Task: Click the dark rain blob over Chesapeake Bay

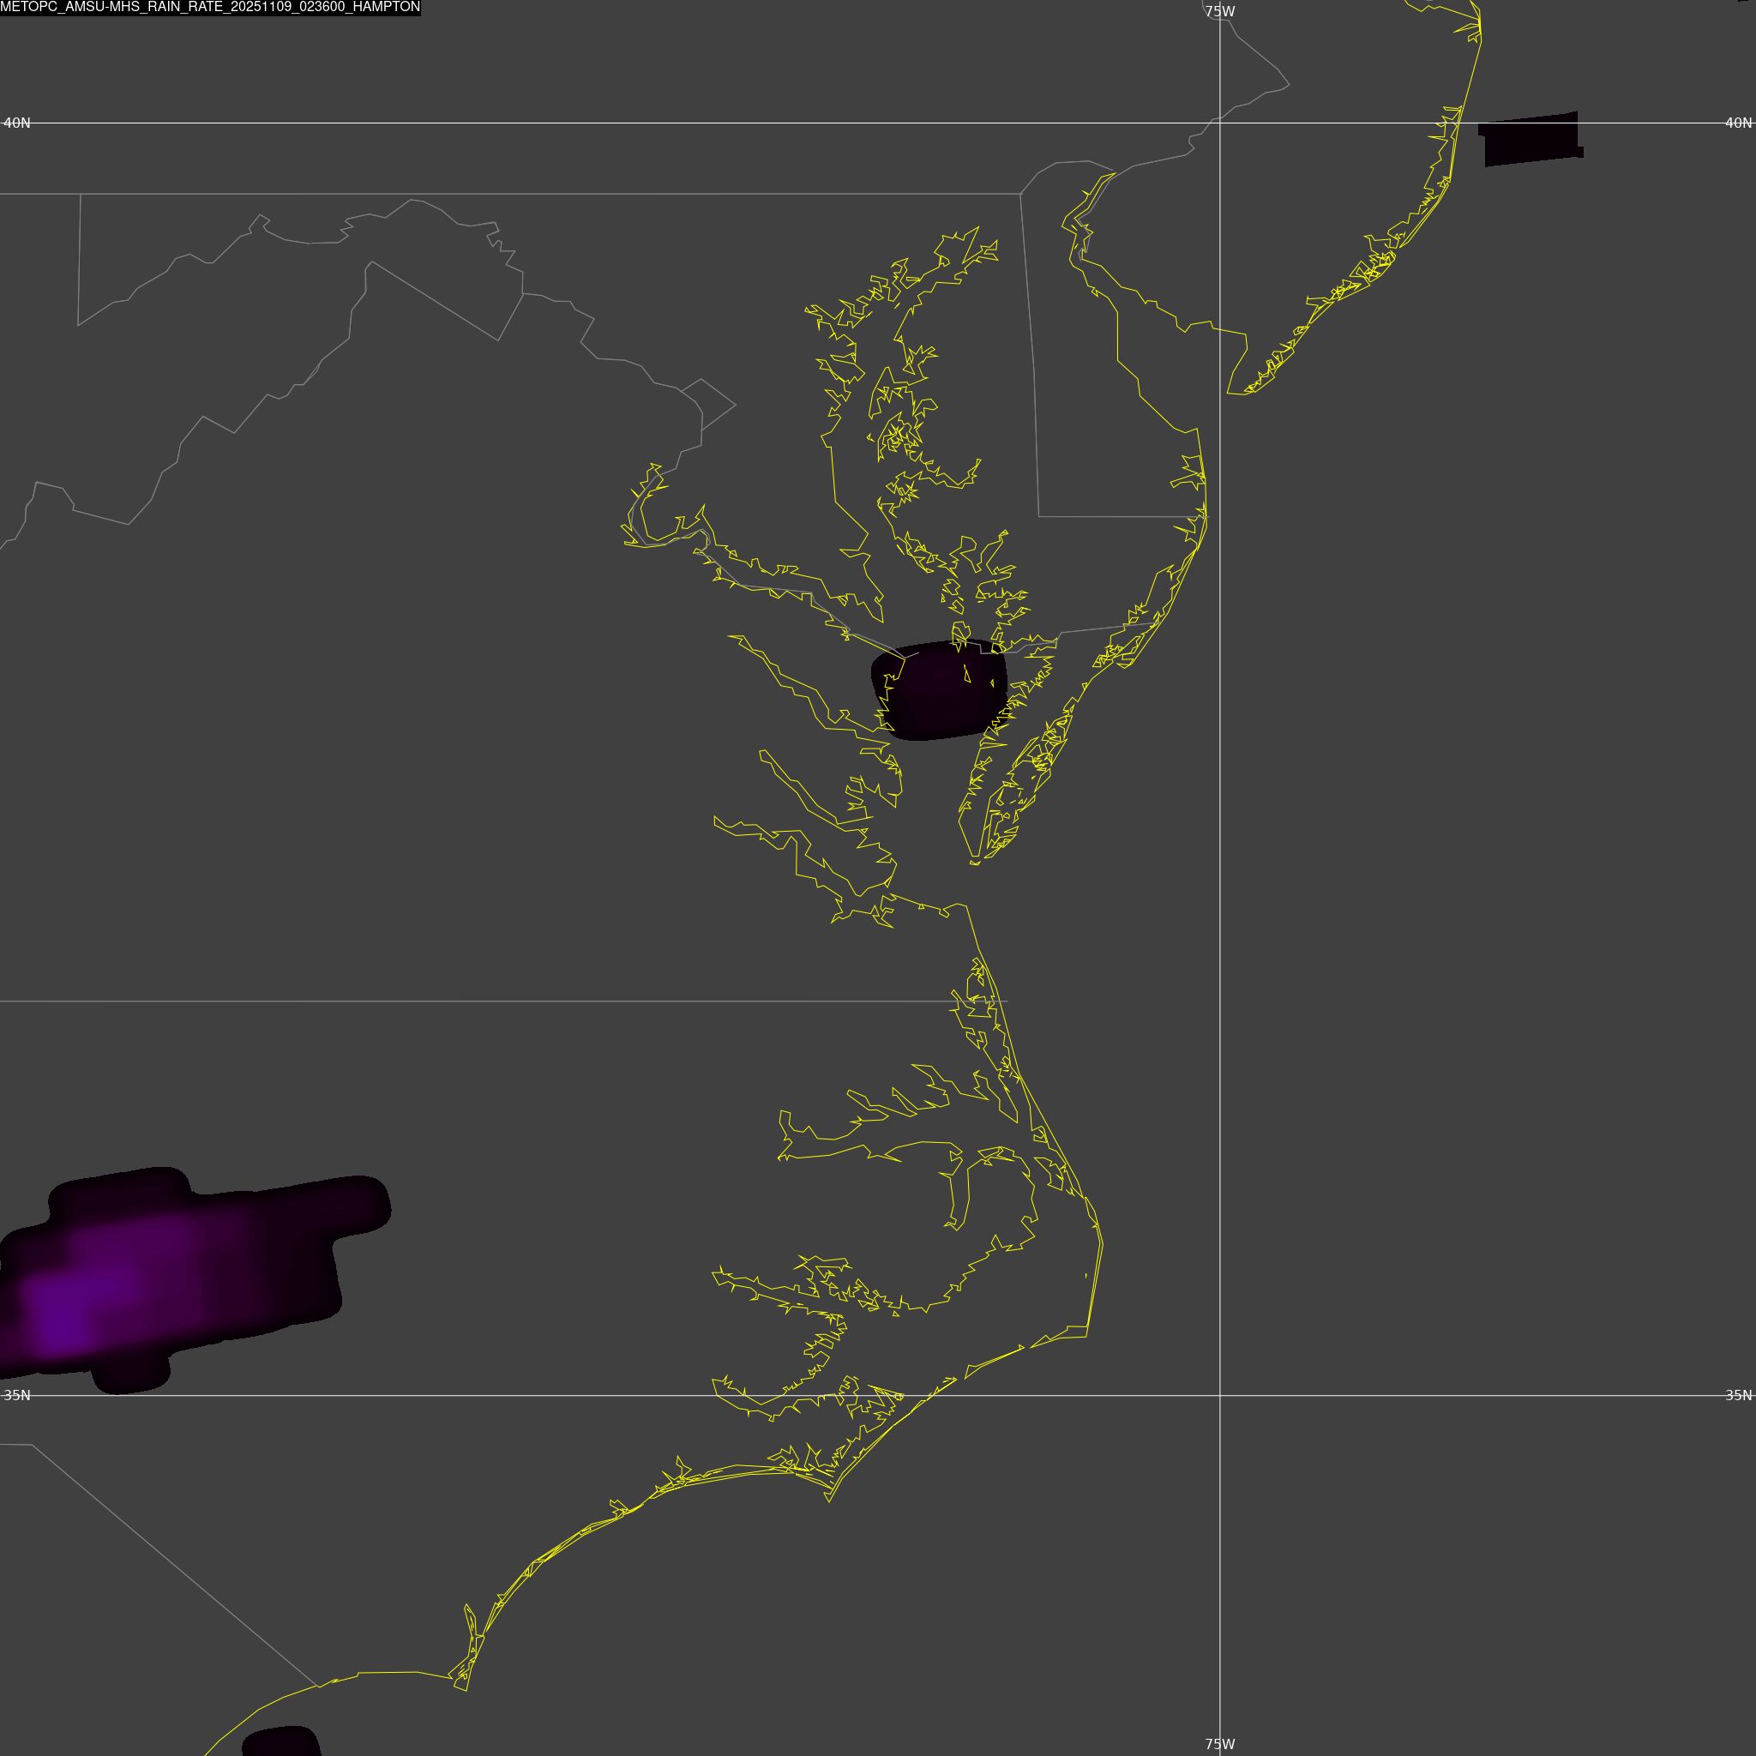Action: coord(939,691)
